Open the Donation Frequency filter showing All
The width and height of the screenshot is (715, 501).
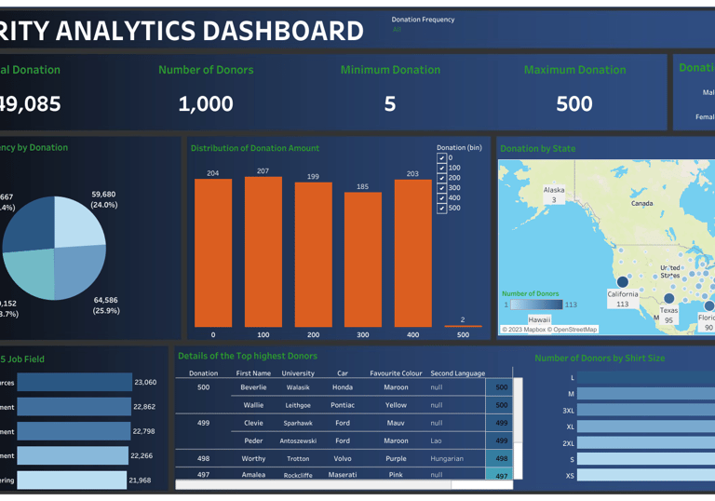(x=398, y=29)
